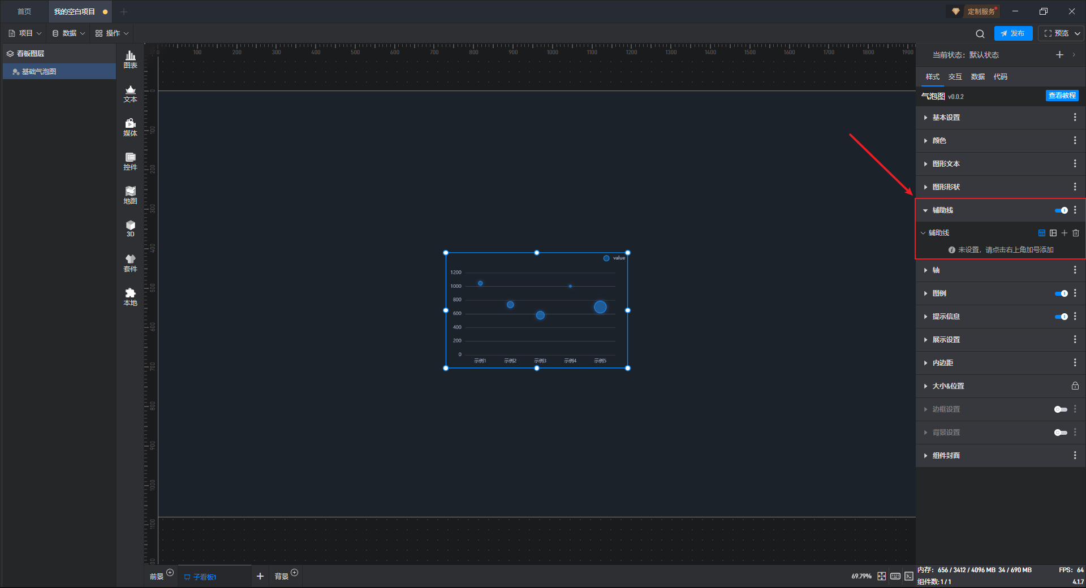Screen dimensions: 1086x588
Task: Open the 地图 map components panel
Action: click(x=130, y=195)
